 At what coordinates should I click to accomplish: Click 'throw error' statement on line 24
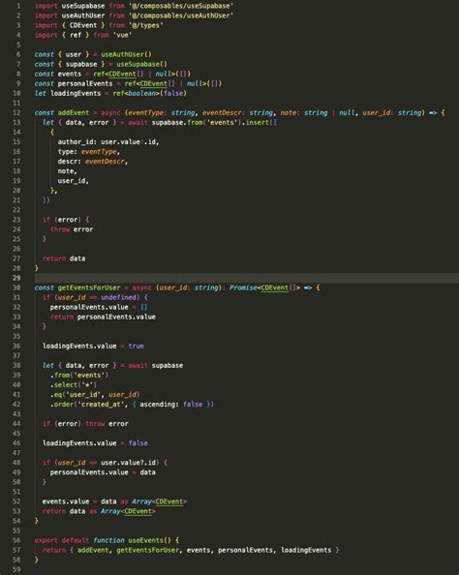point(72,229)
